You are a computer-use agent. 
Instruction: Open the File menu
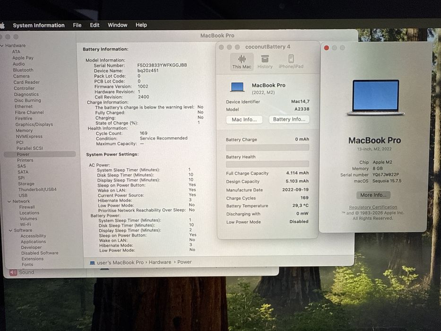tap(77, 25)
